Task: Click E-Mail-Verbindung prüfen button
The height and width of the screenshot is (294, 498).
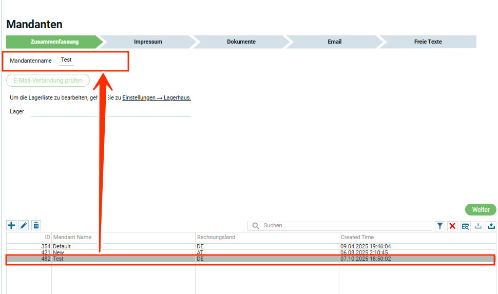Action: (48, 81)
